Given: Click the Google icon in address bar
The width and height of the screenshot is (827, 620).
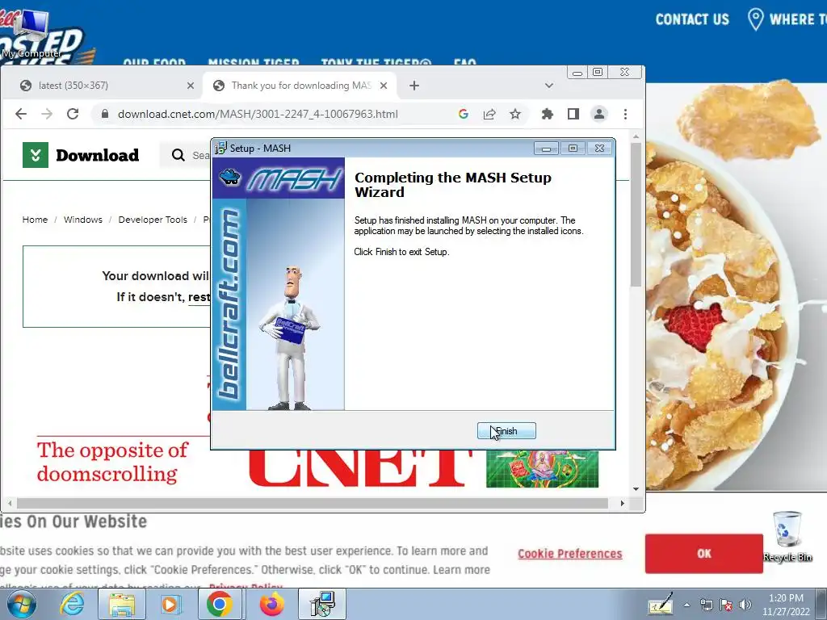Looking at the screenshot, I should pyautogui.click(x=464, y=114).
